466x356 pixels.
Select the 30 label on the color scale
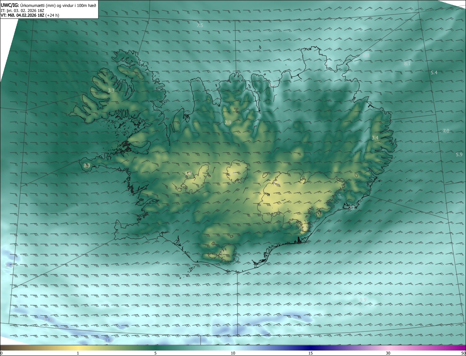pyautogui.click(x=388, y=353)
